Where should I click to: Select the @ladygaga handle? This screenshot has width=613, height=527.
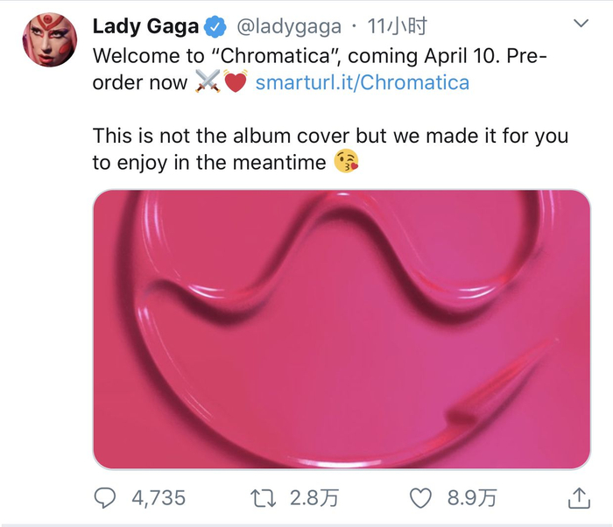(x=289, y=27)
